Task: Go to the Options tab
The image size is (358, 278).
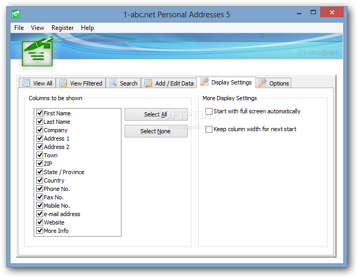Action: (273, 83)
